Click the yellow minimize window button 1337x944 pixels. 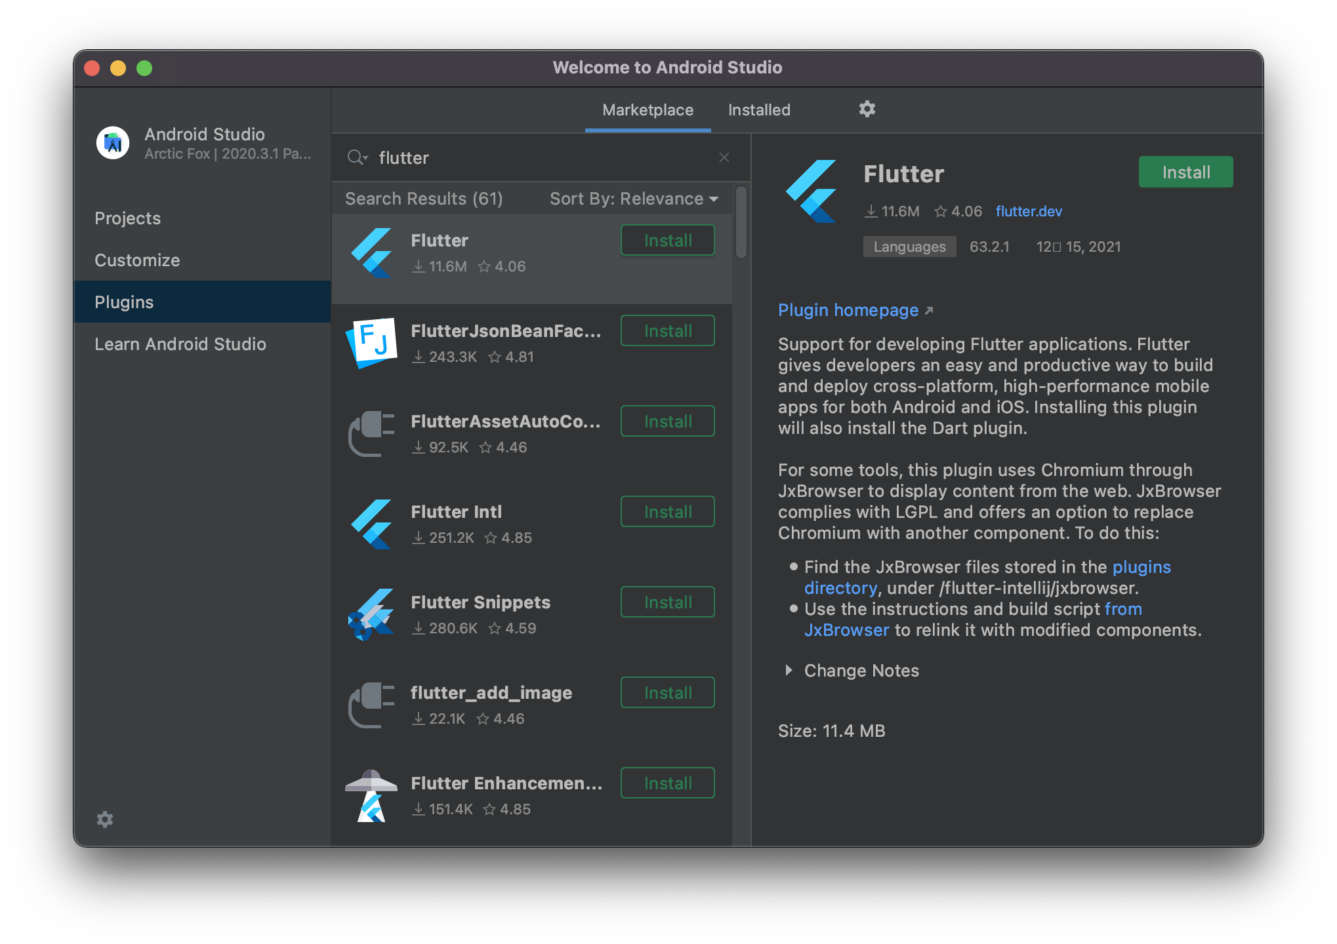click(118, 68)
